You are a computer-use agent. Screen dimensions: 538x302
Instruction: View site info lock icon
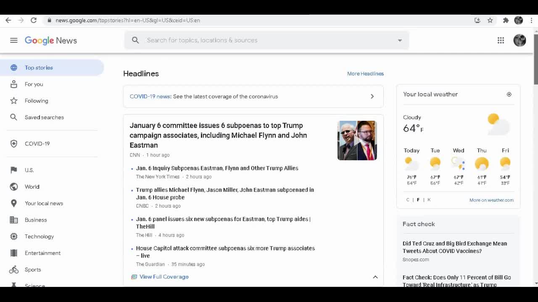[50, 20]
